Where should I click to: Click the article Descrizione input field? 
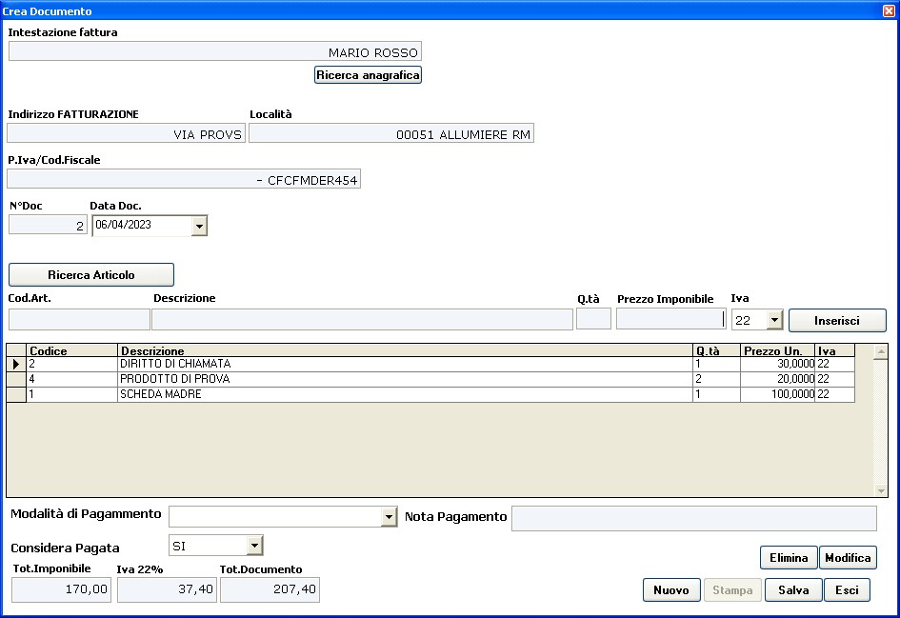(x=363, y=320)
